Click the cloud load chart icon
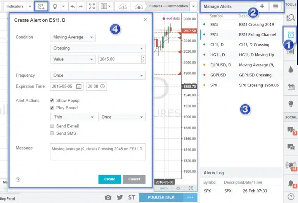The image size is (298, 203). (x=123, y=7)
